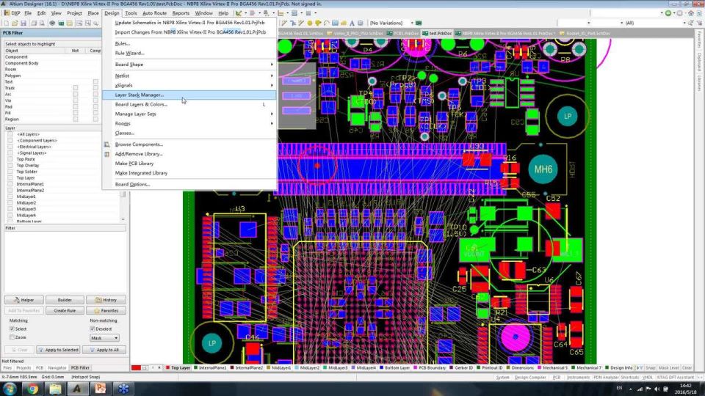Select Board Layers & Colors menu item
The height and width of the screenshot is (396, 705).
point(189,104)
